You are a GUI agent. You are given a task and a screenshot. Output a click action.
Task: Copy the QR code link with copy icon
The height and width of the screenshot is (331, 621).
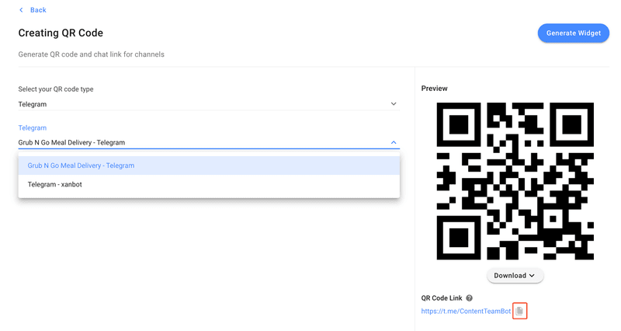[520, 312]
